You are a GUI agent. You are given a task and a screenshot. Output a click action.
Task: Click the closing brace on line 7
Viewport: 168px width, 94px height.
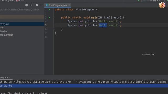[56, 33]
